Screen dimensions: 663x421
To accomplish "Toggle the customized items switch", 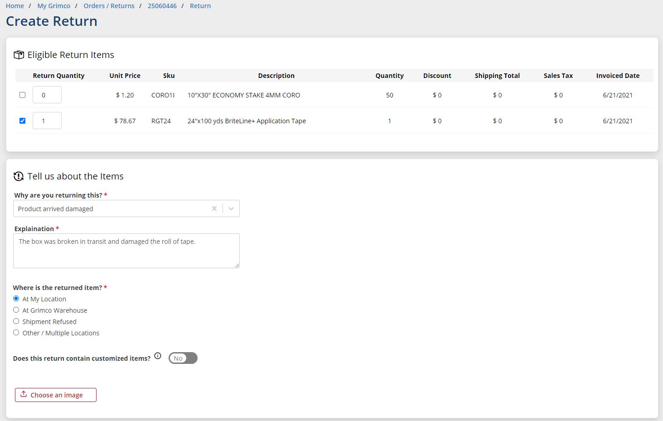I will coord(183,358).
